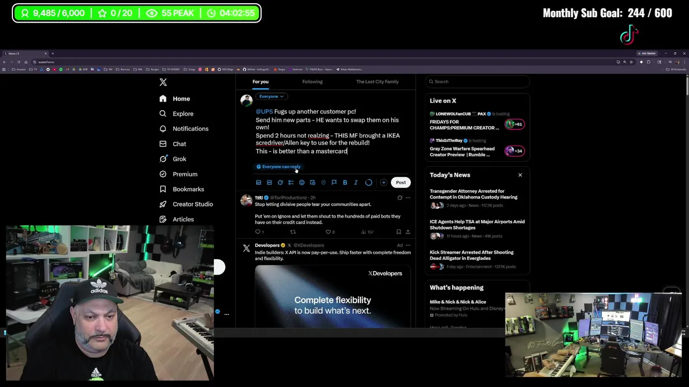The width and height of the screenshot is (689, 387).
Task: Open Articles from the sidebar
Action: [x=177, y=219]
